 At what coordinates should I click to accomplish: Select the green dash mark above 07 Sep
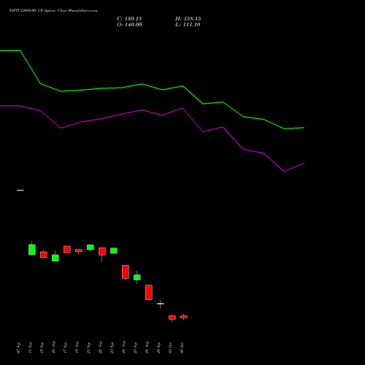(20, 190)
